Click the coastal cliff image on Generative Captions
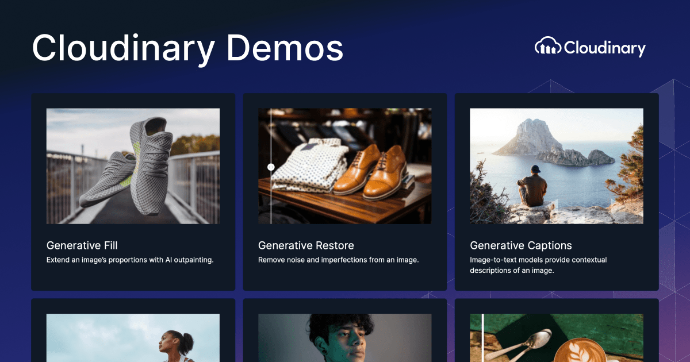690x362 pixels. click(x=556, y=165)
